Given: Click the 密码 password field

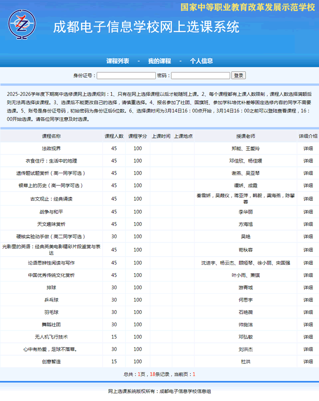Looking at the screenshot, I should coord(200,76).
